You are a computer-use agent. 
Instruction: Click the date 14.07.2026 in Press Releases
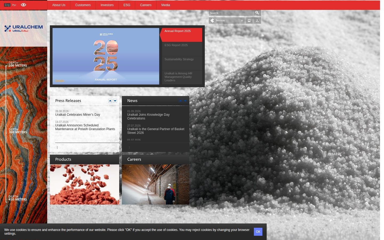click(62, 122)
